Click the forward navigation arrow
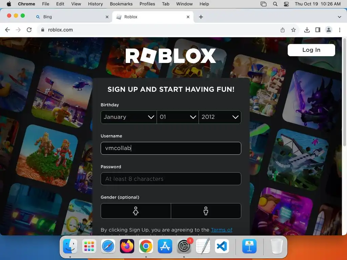Image resolution: width=347 pixels, height=260 pixels. tap(18, 30)
